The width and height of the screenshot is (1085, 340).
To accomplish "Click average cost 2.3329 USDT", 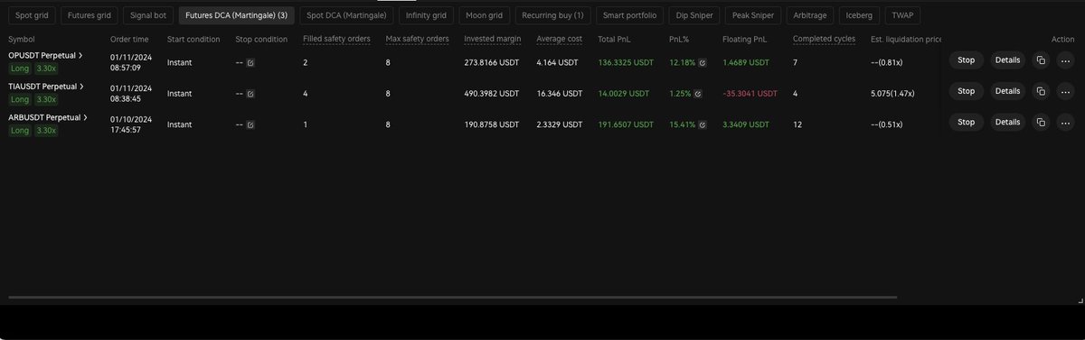I will pos(560,124).
